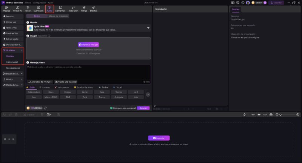Click the purple add-credits plus icon
The height and width of the screenshot is (163, 302).
(265, 3)
